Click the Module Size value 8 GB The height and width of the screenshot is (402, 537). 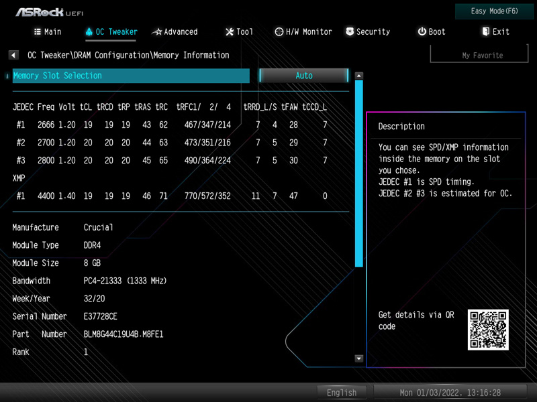92,263
